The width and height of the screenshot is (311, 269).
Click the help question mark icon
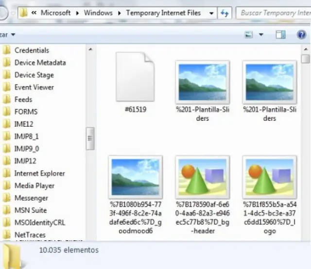301,35
